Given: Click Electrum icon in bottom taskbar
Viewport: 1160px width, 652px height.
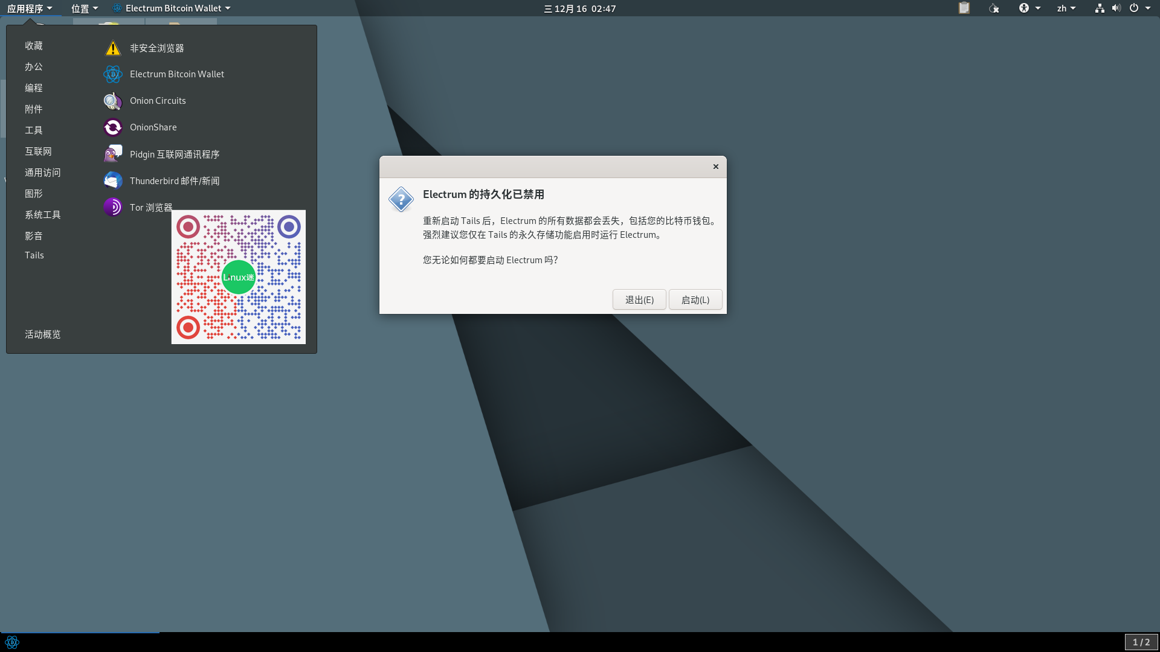Looking at the screenshot, I should tap(12, 642).
